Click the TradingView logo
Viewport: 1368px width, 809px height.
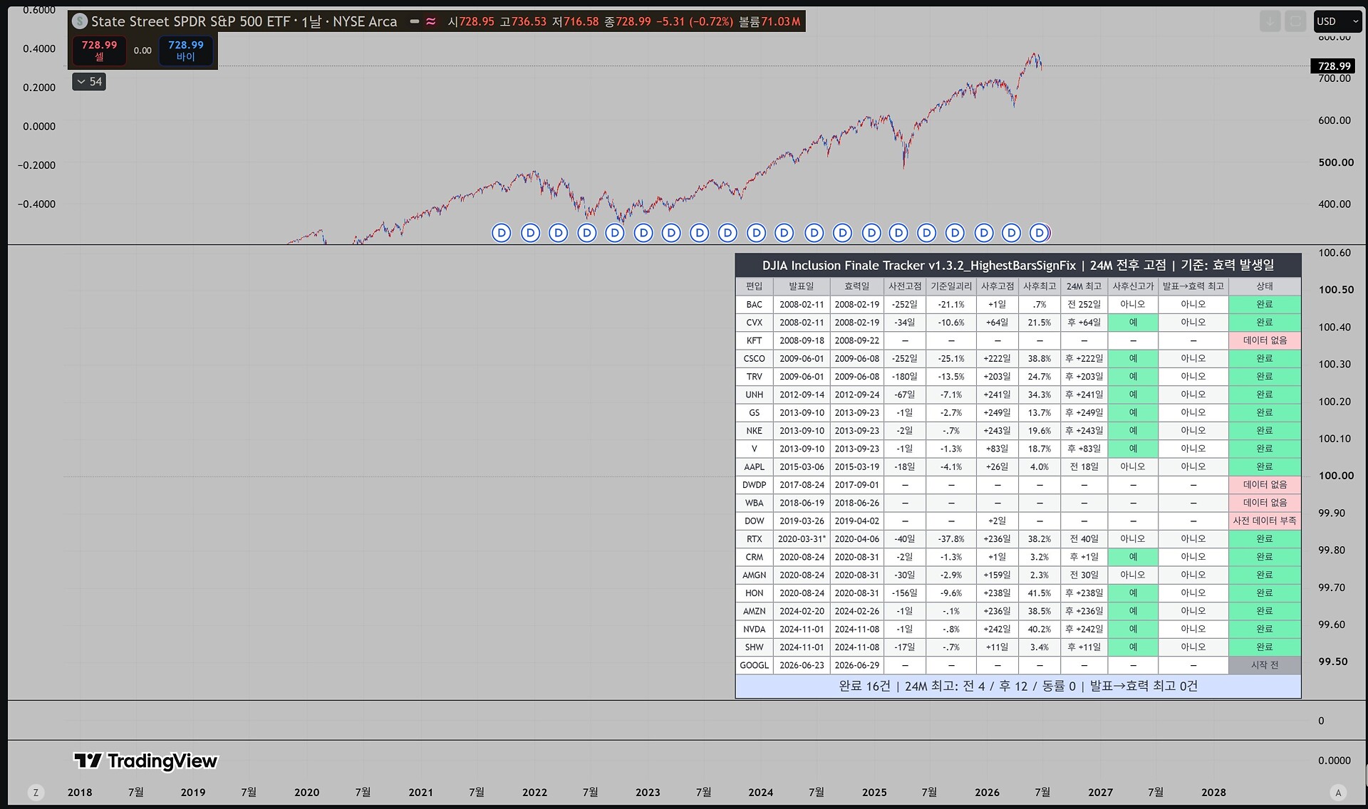[145, 761]
